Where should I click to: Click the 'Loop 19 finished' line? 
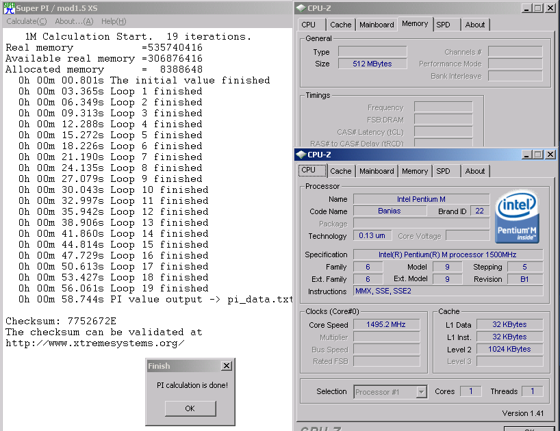[113, 288]
